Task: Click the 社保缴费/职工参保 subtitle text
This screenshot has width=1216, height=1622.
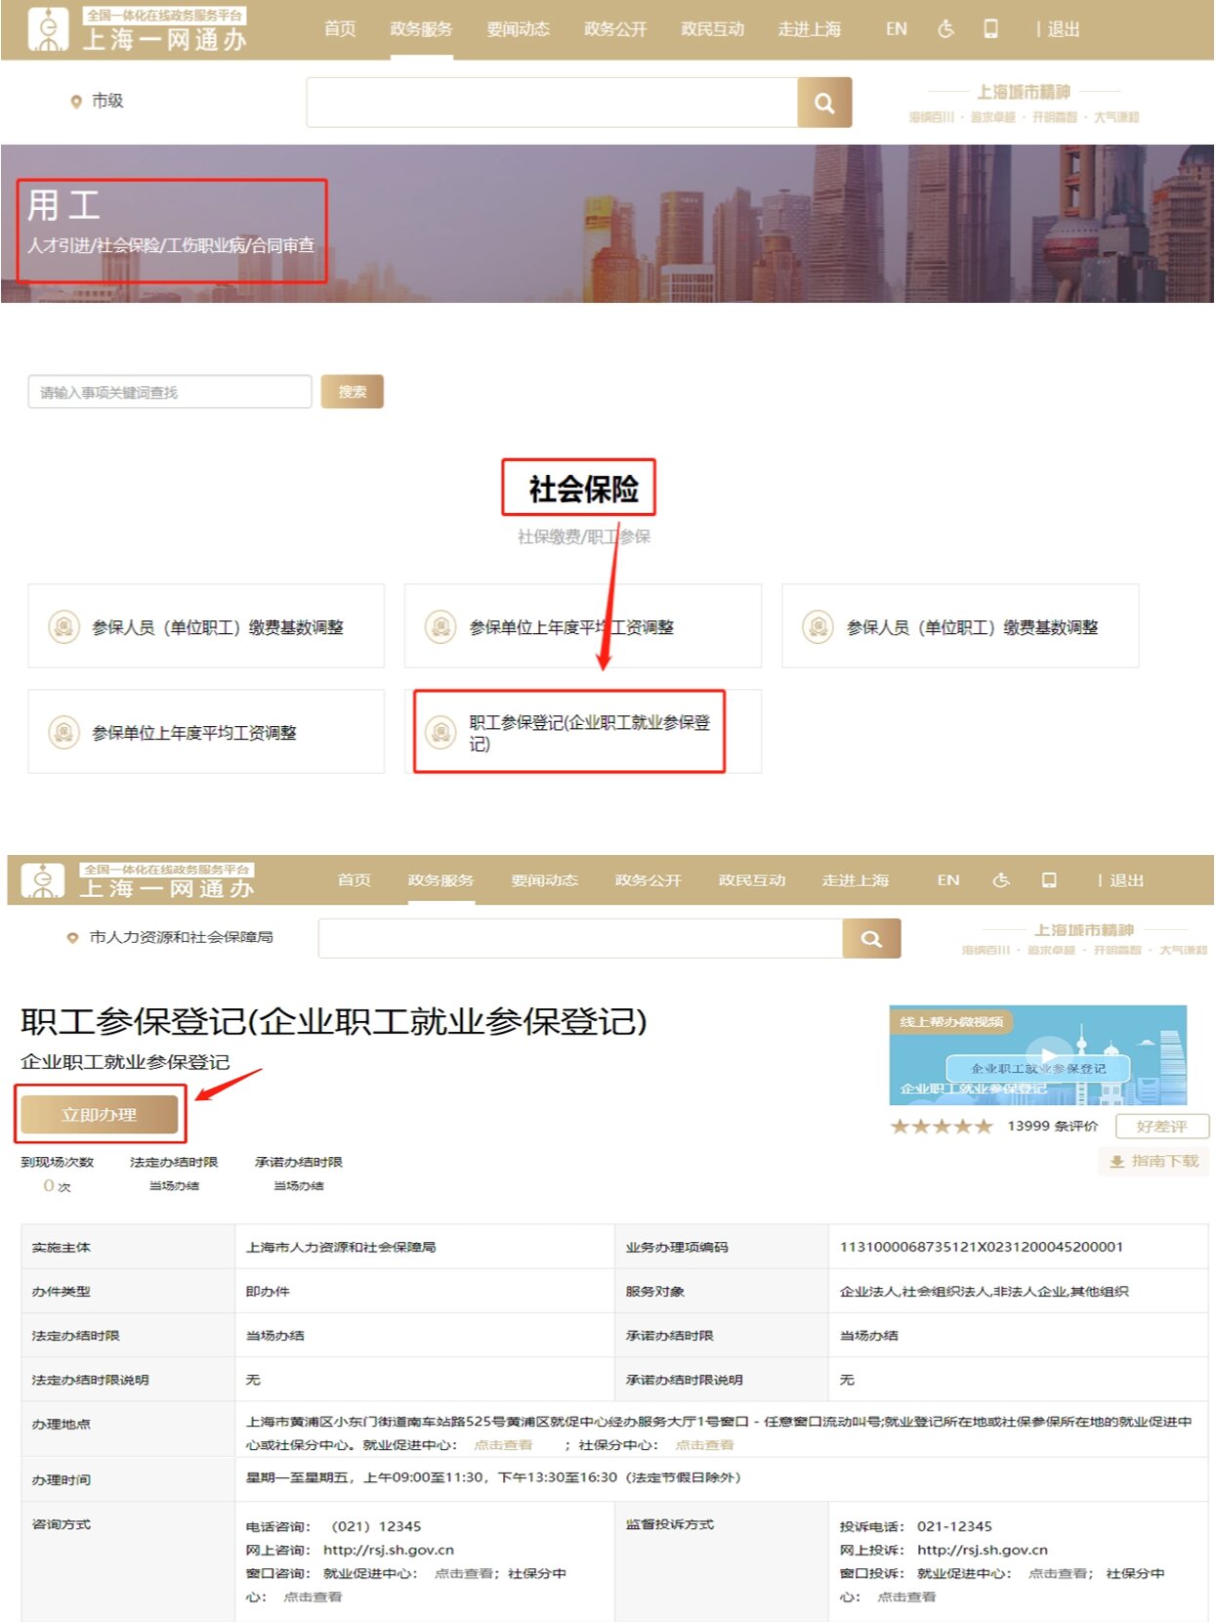Action: point(583,536)
